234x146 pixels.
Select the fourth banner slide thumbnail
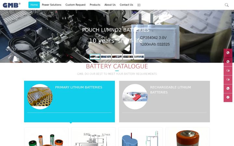point(128,57)
